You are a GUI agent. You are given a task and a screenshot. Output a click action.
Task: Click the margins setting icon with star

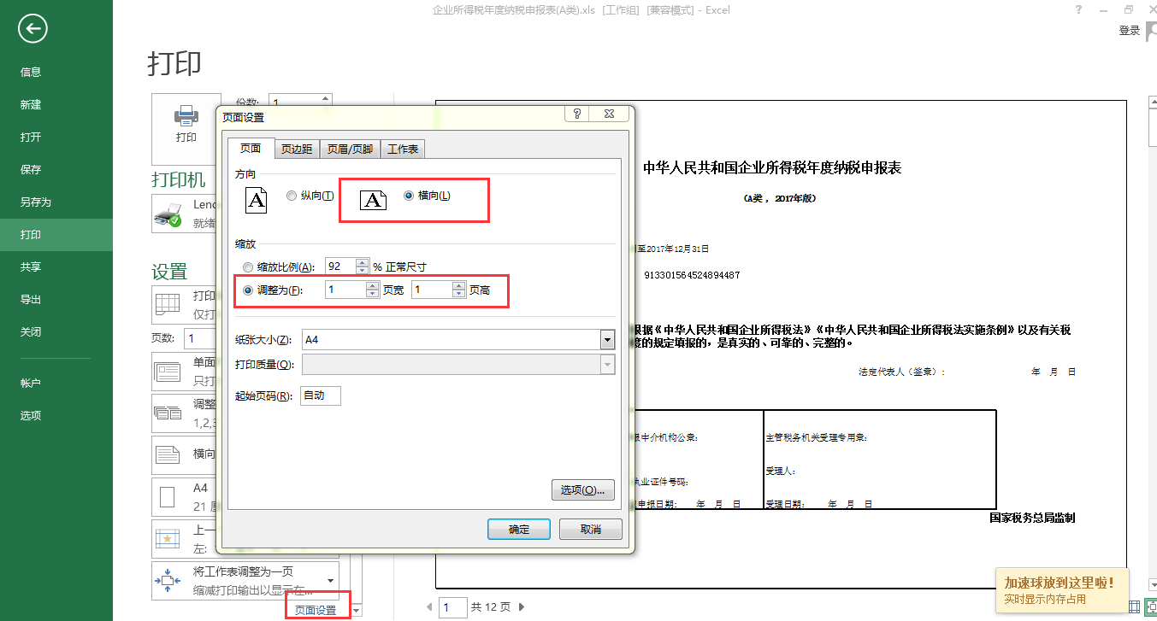167,538
